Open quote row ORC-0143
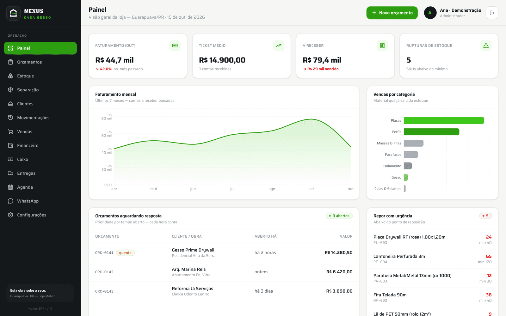Viewport: 506px width, 316px height. (x=224, y=291)
